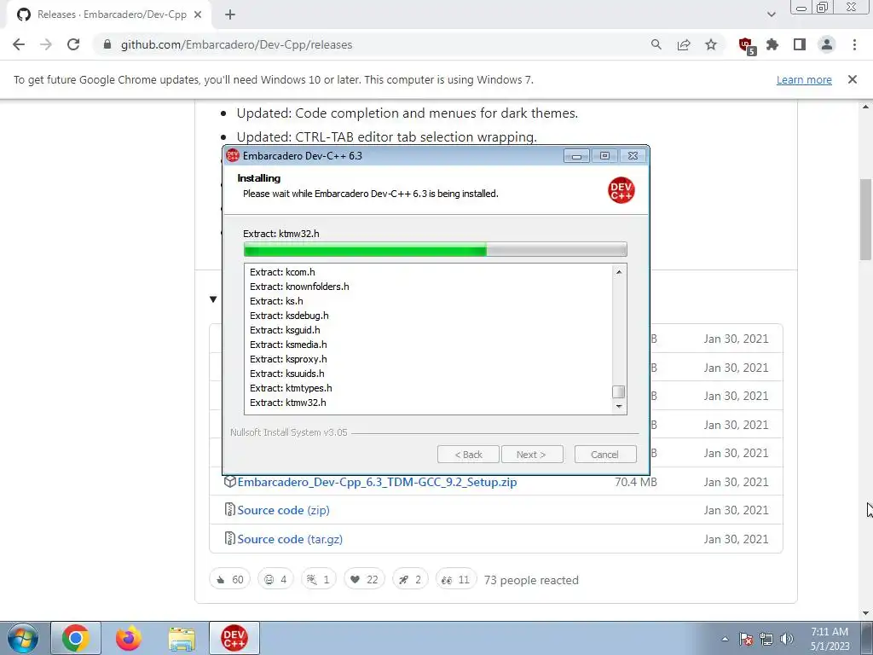This screenshot has width=873, height=655.
Task: Click Cancel in the Dev-C++ installer
Action: point(605,455)
